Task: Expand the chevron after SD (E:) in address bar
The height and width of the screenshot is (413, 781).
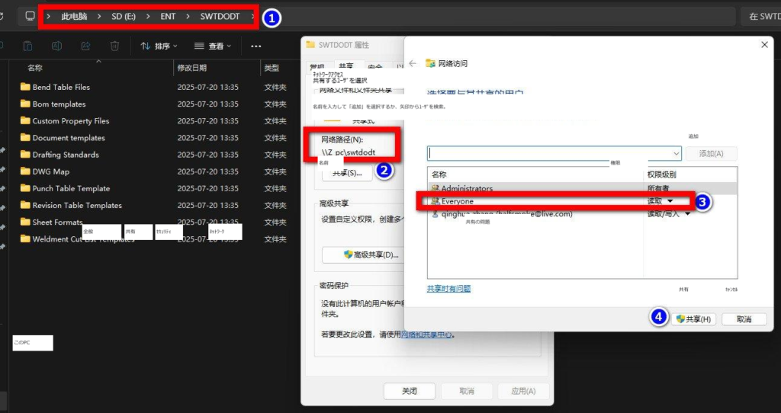Action: (x=148, y=17)
